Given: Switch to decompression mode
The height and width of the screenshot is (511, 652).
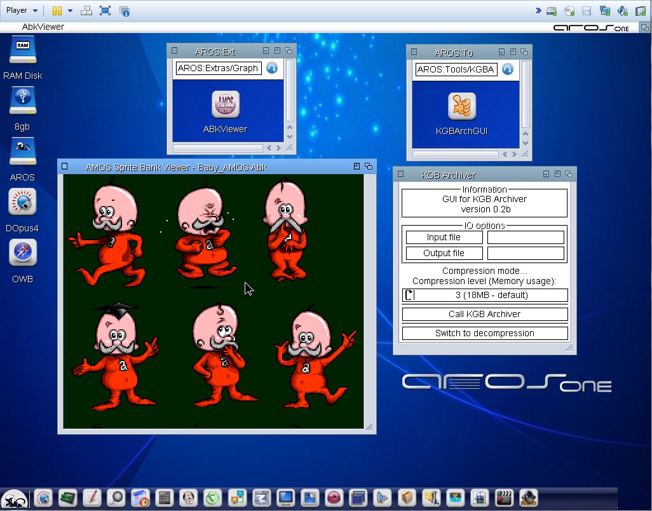Looking at the screenshot, I should tap(485, 333).
